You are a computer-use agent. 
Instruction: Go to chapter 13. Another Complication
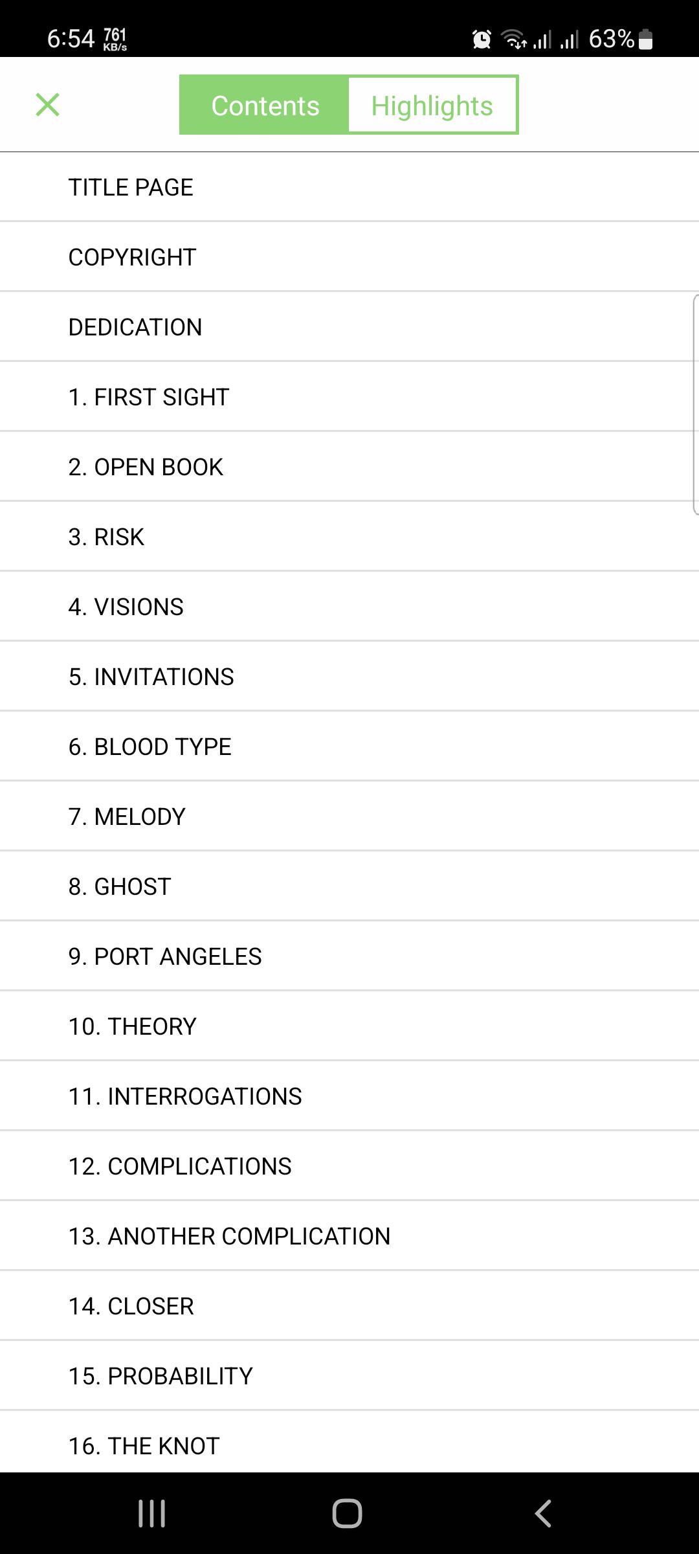[349, 1236]
